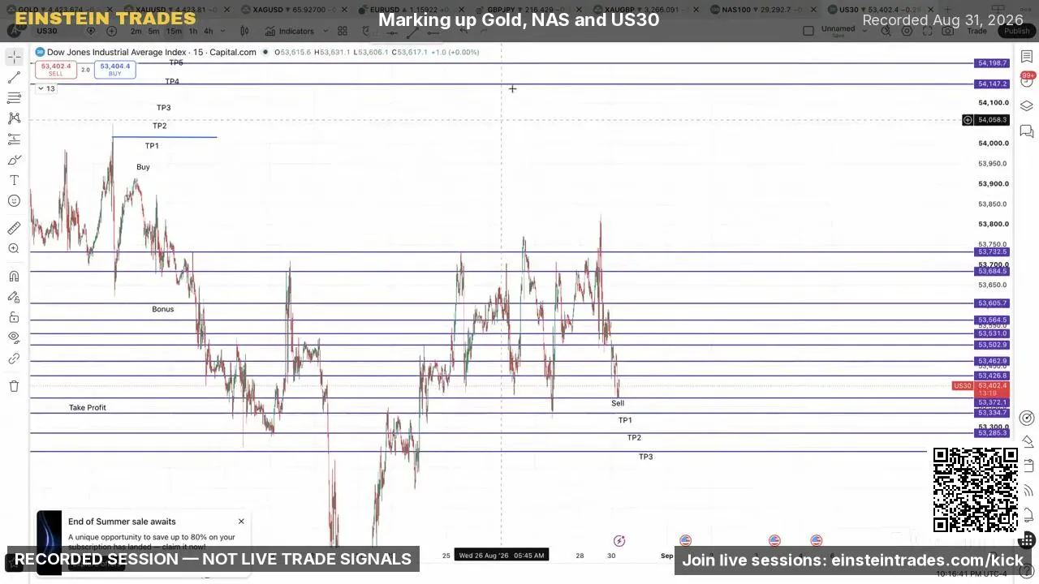
Task: Go to realtime target icon at right edge
Action: click(1027, 419)
